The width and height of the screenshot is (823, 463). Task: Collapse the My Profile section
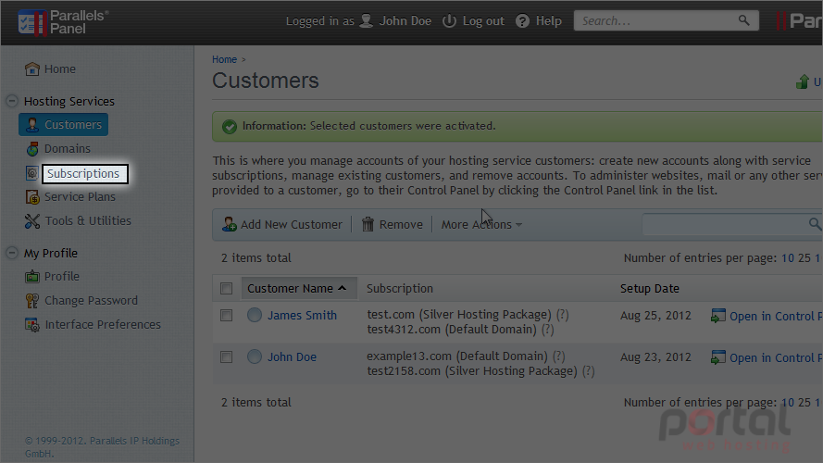[12, 253]
